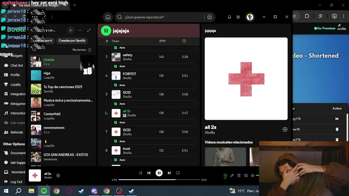Image resolution: width=349 pixels, height=196 pixels.
Task: Open Spotify notifications bell
Action: pos(229,17)
